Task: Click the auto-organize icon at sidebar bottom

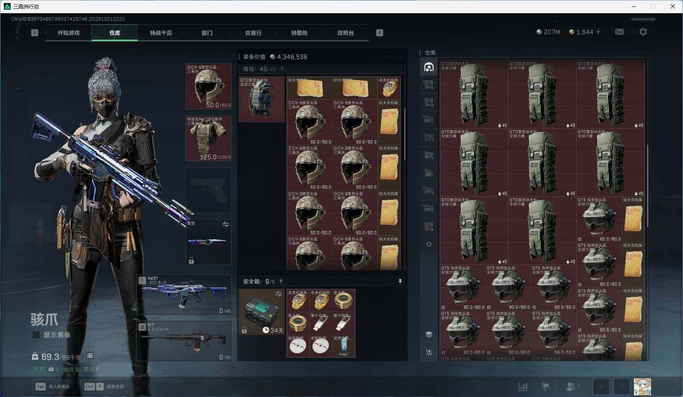Action: [429, 352]
